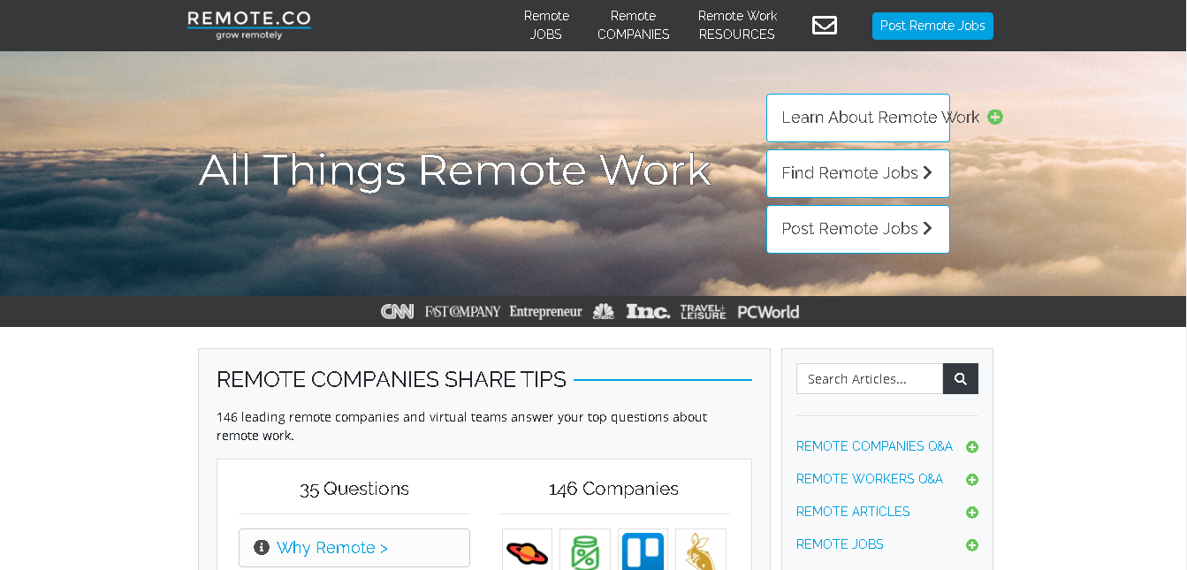Click the white Post Remote Jobs hero button
This screenshot has height=570, width=1187.
click(x=858, y=229)
